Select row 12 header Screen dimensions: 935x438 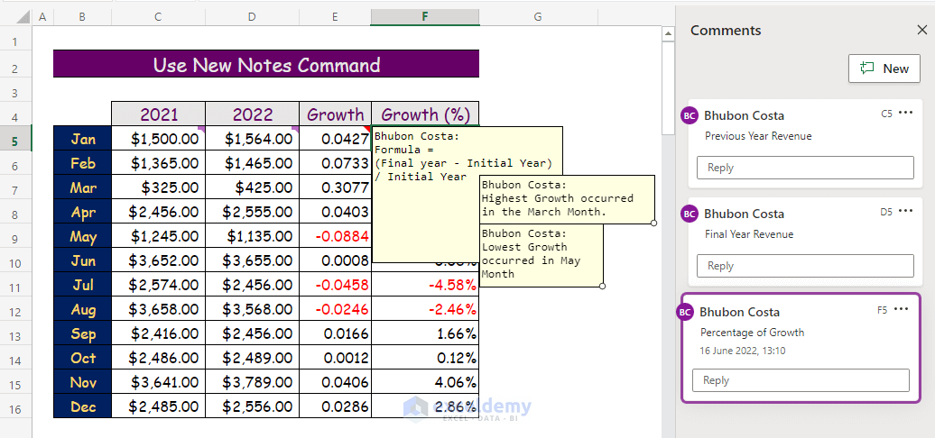[x=15, y=311]
